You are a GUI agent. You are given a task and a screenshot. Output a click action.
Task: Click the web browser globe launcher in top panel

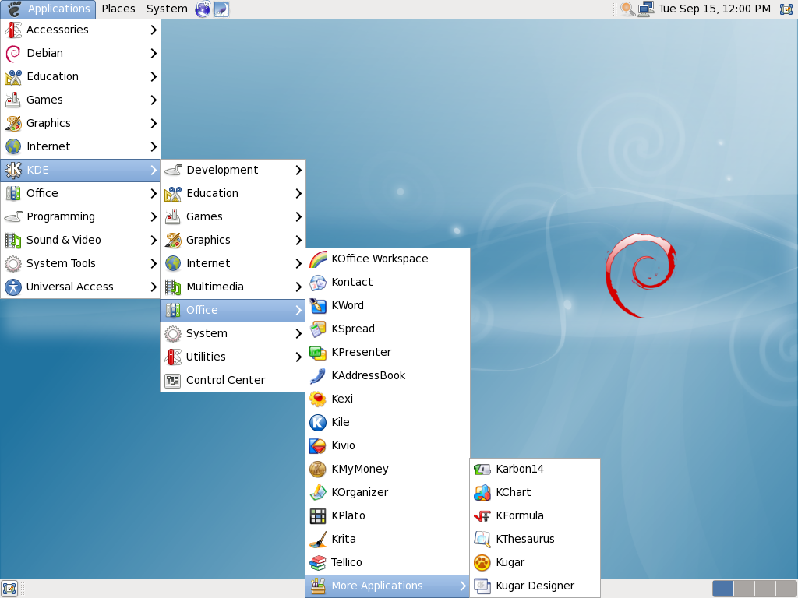(x=203, y=9)
